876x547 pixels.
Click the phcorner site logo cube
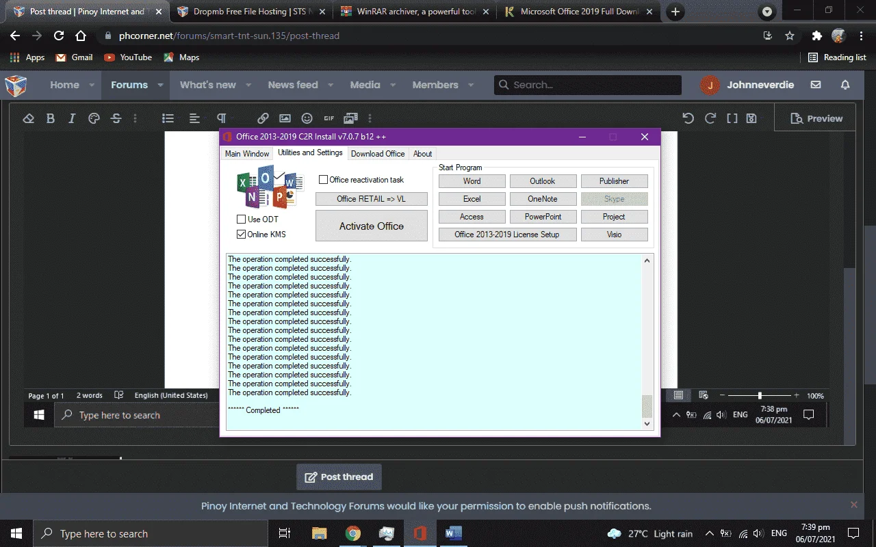coord(16,85)
